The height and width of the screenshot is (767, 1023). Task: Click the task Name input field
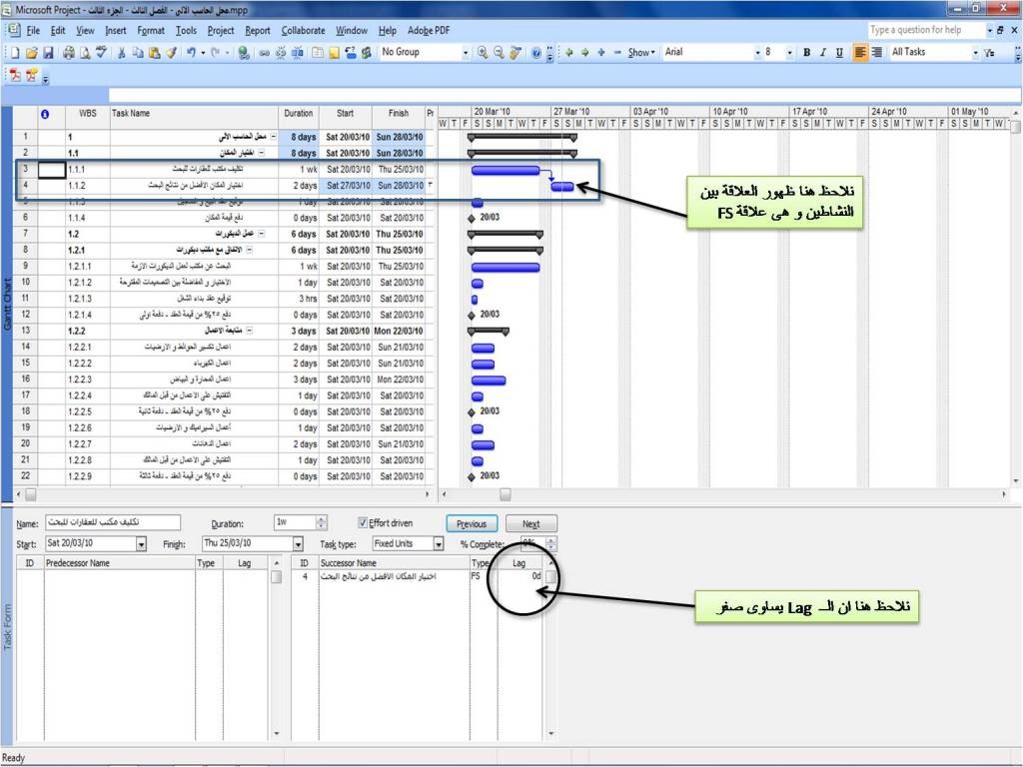pyautogui.click(x=112, y=522)
